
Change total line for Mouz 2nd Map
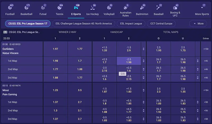tap(198, 111)
